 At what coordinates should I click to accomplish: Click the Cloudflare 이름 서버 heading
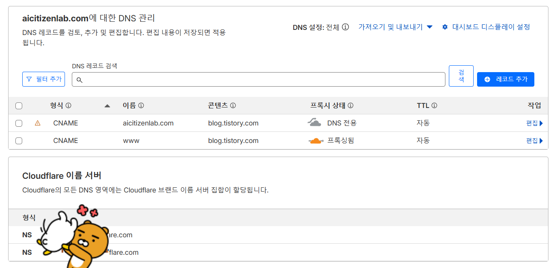[x=62, y=176]
